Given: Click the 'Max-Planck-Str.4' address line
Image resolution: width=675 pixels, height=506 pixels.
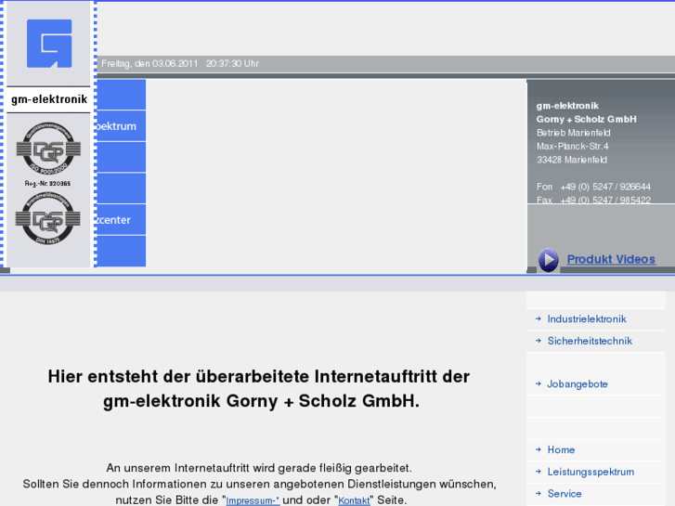Looking at the screenshot, I should point(572,147).
